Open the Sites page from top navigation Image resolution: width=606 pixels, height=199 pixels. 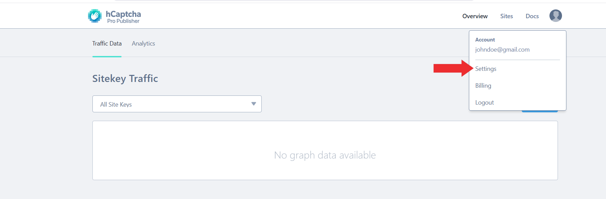tap(506, 16)
